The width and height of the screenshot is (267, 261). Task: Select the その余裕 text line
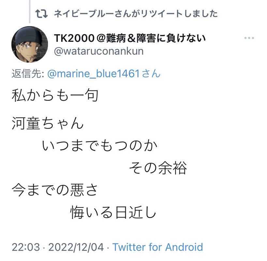158,168
